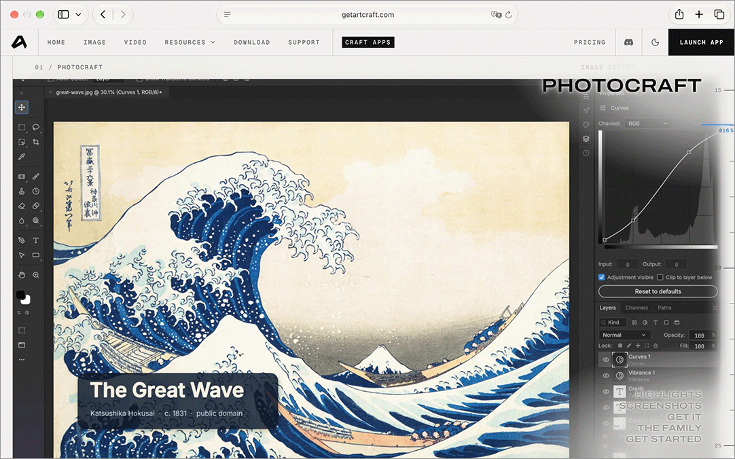Select the Crop tool
Screen dimensions: 735x459
[35, 142]
